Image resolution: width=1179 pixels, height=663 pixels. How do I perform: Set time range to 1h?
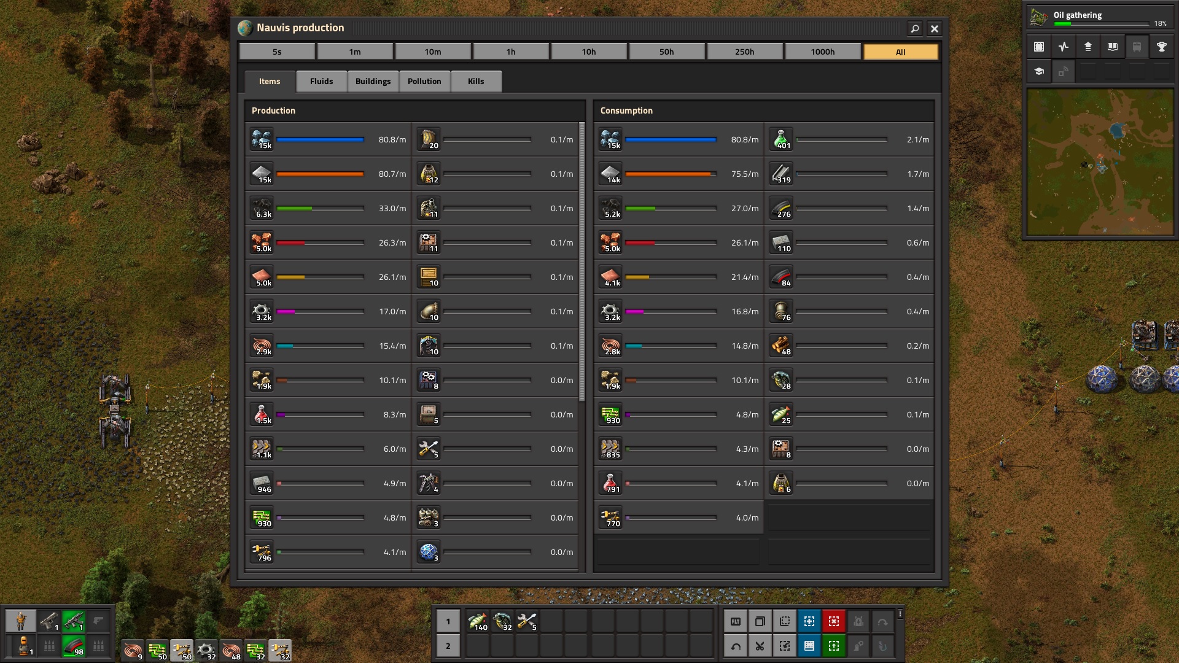pos(511,52)
